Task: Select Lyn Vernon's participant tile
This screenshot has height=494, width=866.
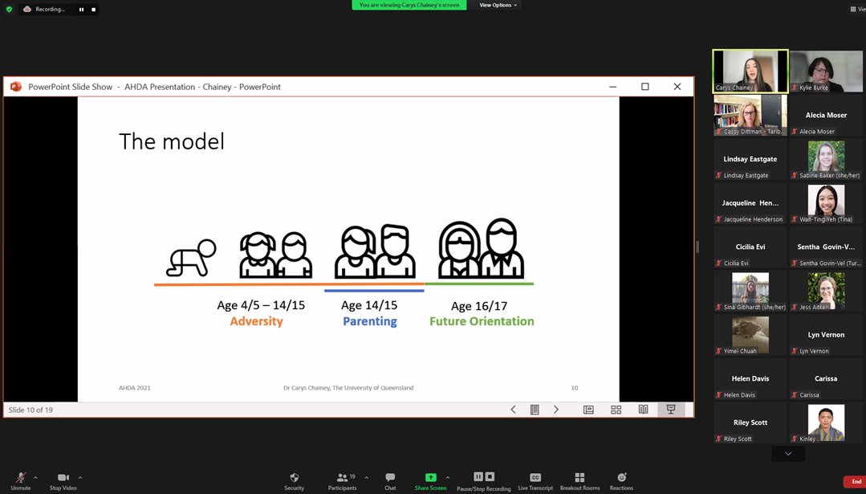Action: click(x=826, y=335)
